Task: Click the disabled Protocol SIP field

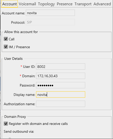Action: tap(50, 22)
